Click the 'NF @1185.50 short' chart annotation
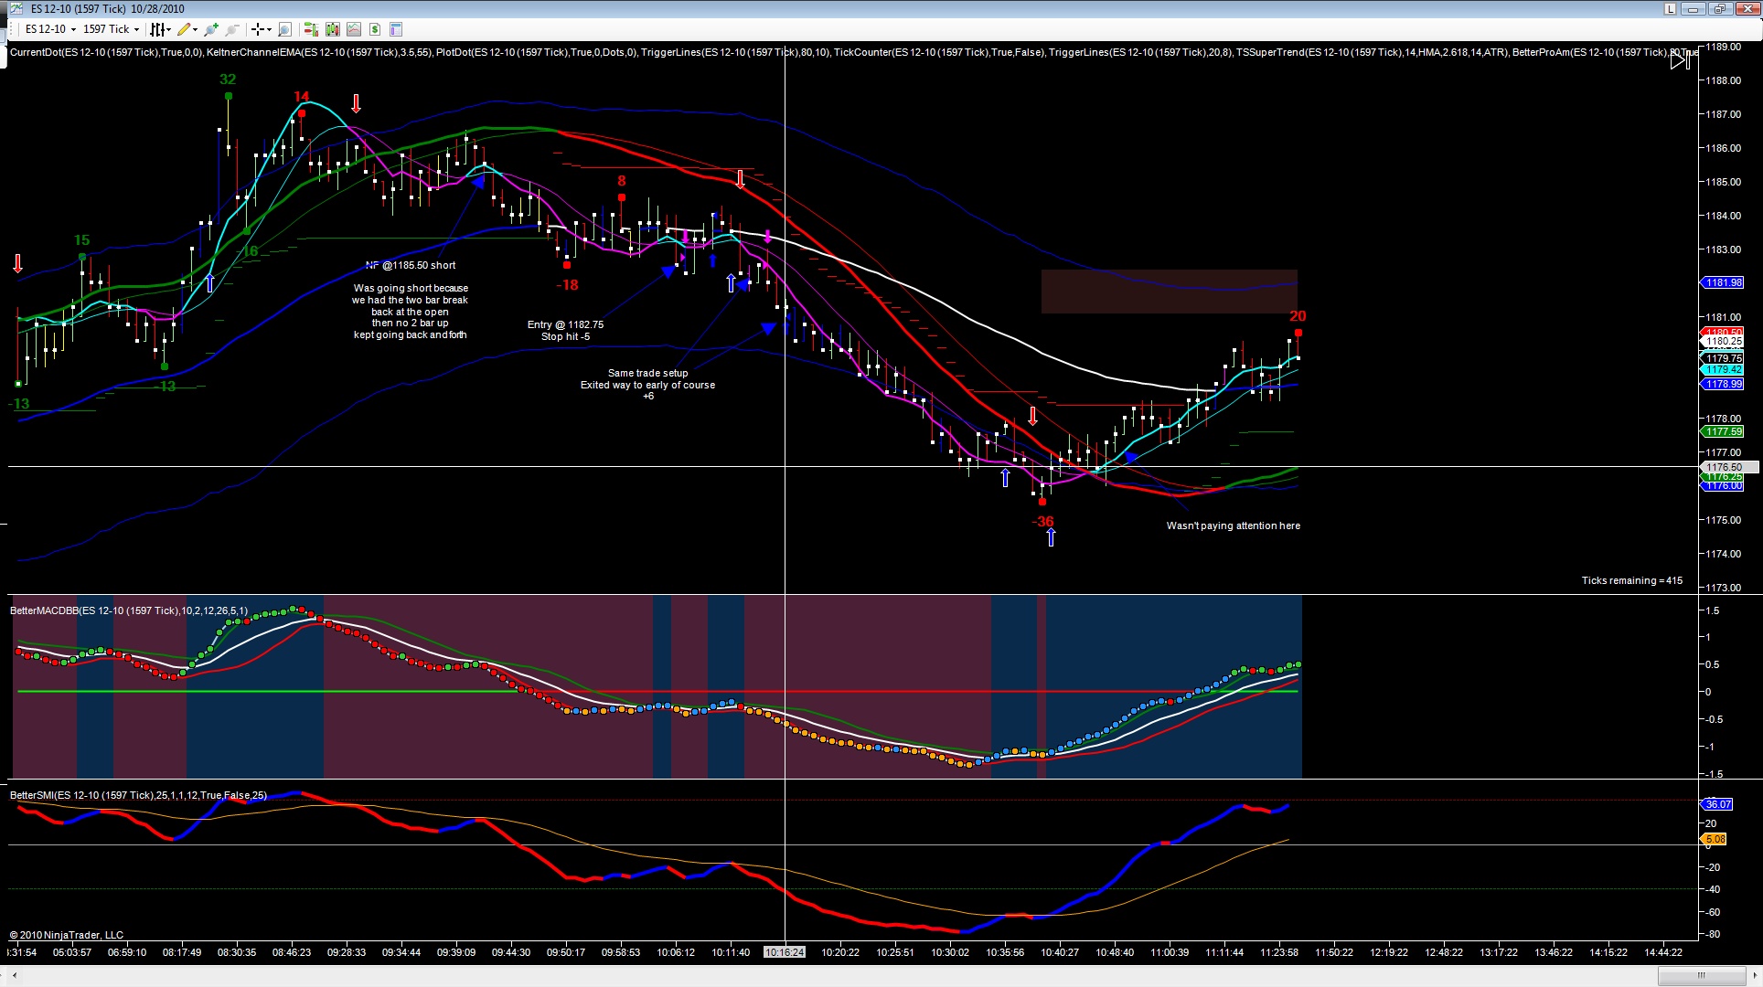The height and width of the screenshot is (987, 1763). (411, 266)
